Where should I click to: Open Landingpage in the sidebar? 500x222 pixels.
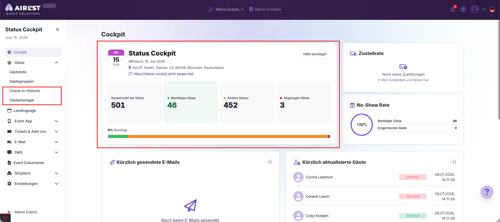[x=22, y=111]
